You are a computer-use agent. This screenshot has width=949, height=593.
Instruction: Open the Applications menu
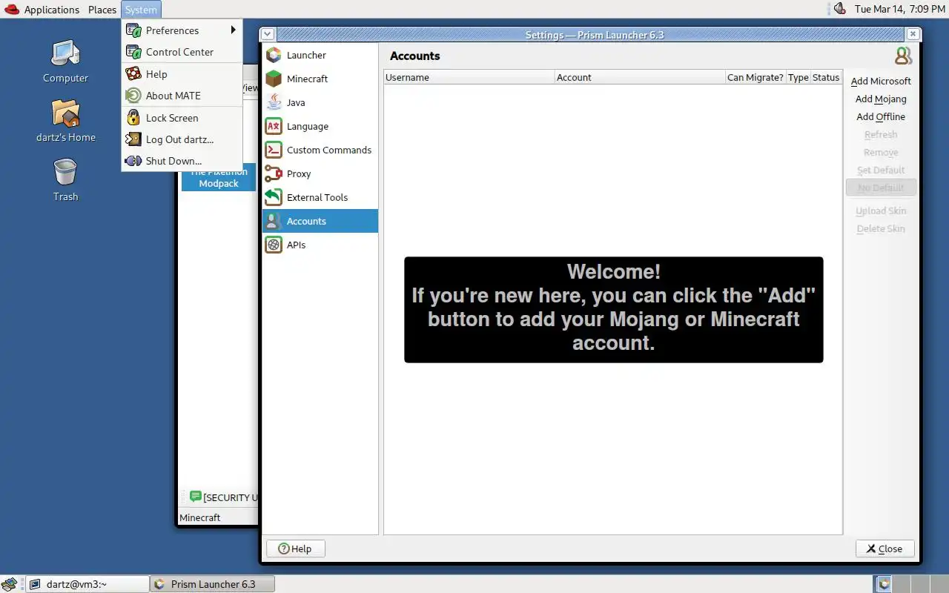pyautogui.click(x=52, y=10)
